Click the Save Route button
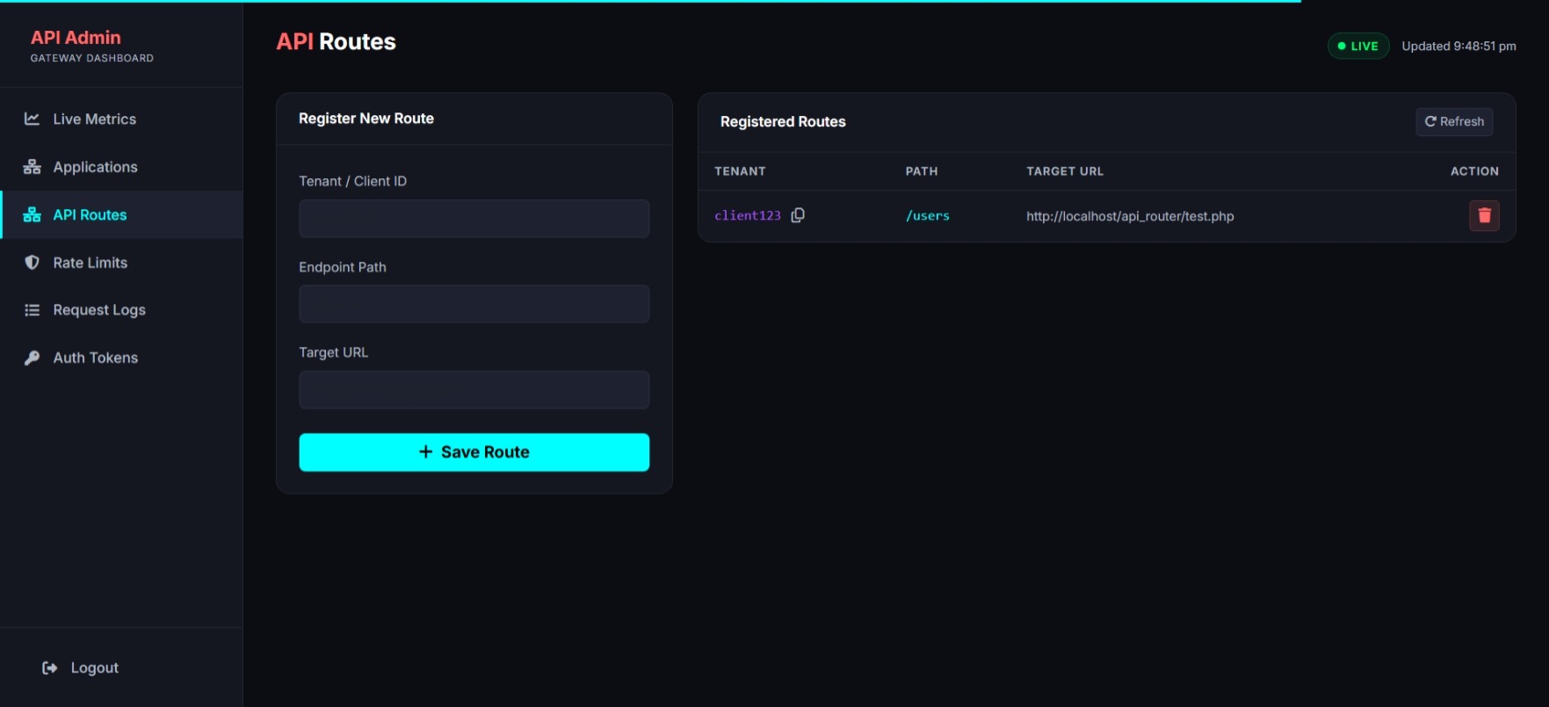Screen dimensions: 1549x707 [x=474, y=452]
